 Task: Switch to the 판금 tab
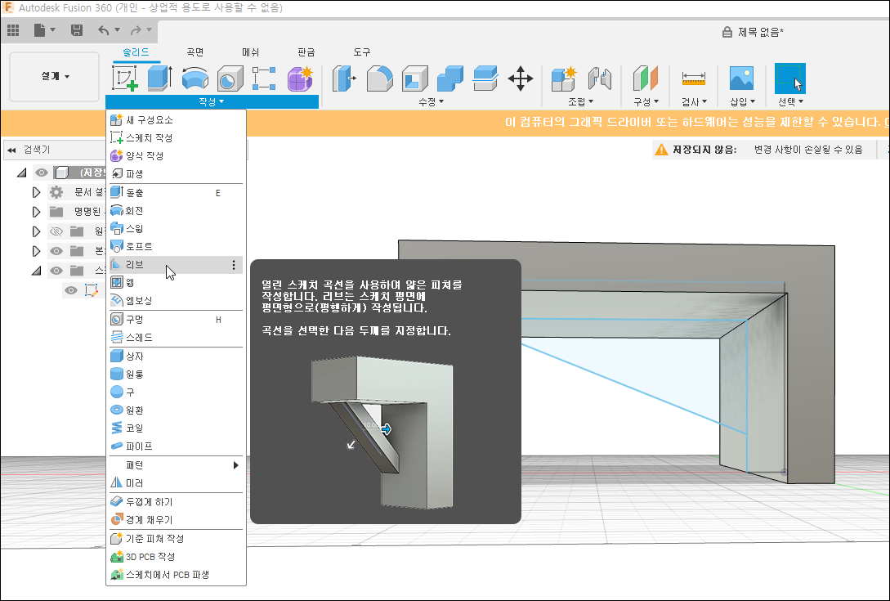[306, 52]
